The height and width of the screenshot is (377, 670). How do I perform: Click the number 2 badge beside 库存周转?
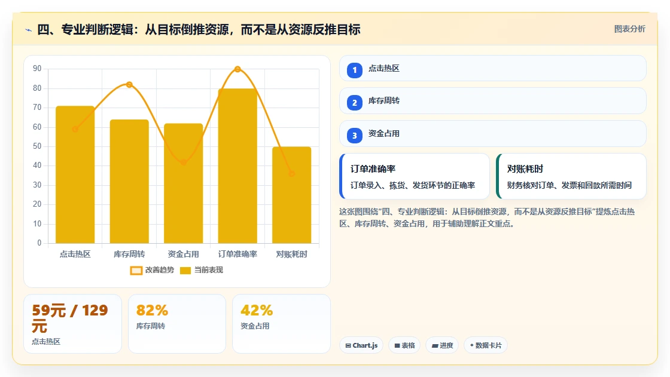[x=355, y=103]
